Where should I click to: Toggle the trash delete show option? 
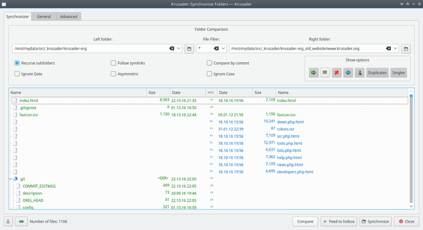[x=360, y=72]
